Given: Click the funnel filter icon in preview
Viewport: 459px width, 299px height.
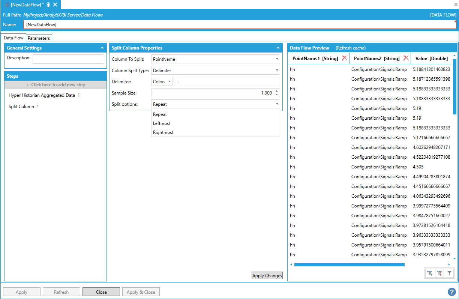Looking at the screenshot, I should click(449, 273).
